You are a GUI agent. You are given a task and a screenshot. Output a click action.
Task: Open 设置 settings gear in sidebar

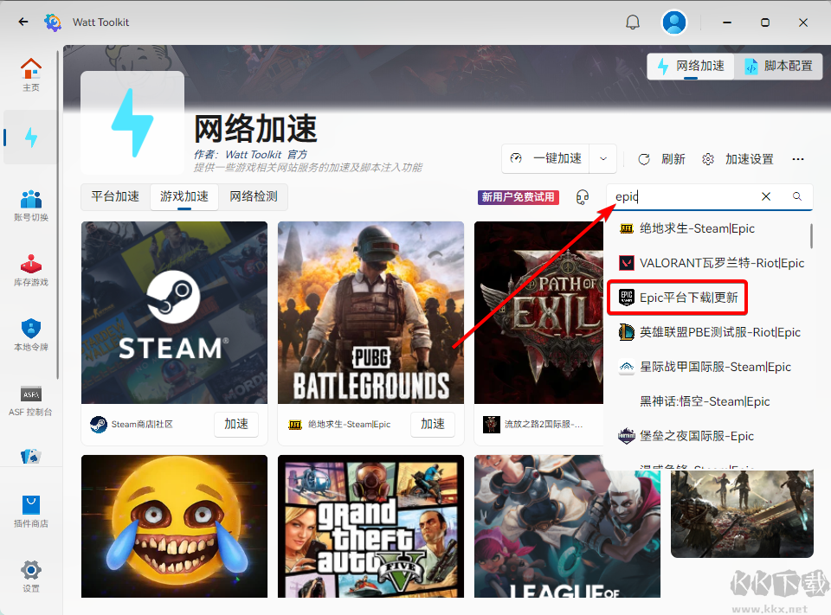pos(31,577)
